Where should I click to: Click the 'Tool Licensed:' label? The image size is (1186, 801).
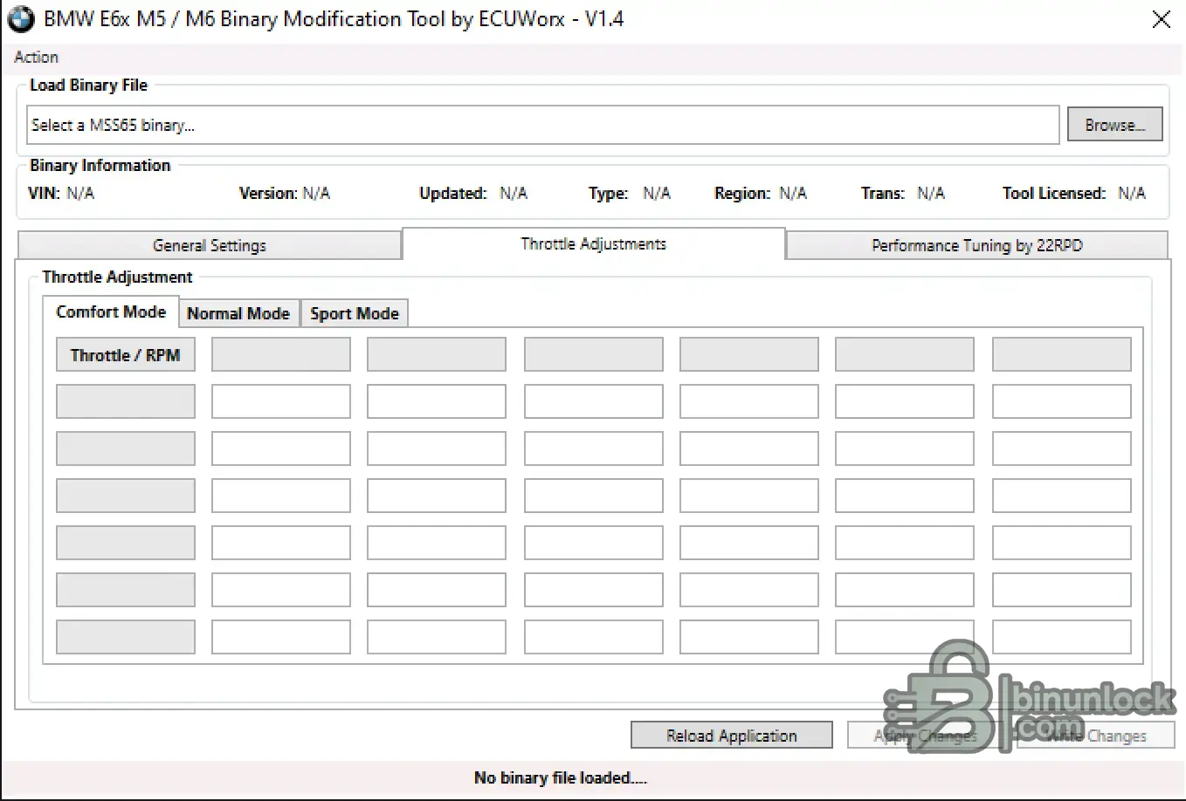pyautogui.click(x=1054, y=193)
